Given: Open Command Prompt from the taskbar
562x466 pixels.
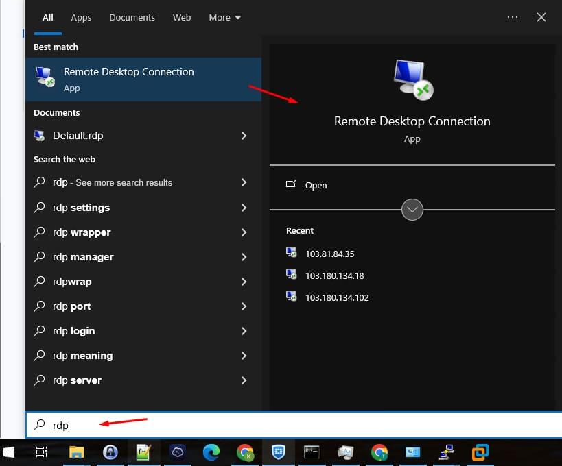Looking at the screenshot, I should pos(312,452).
